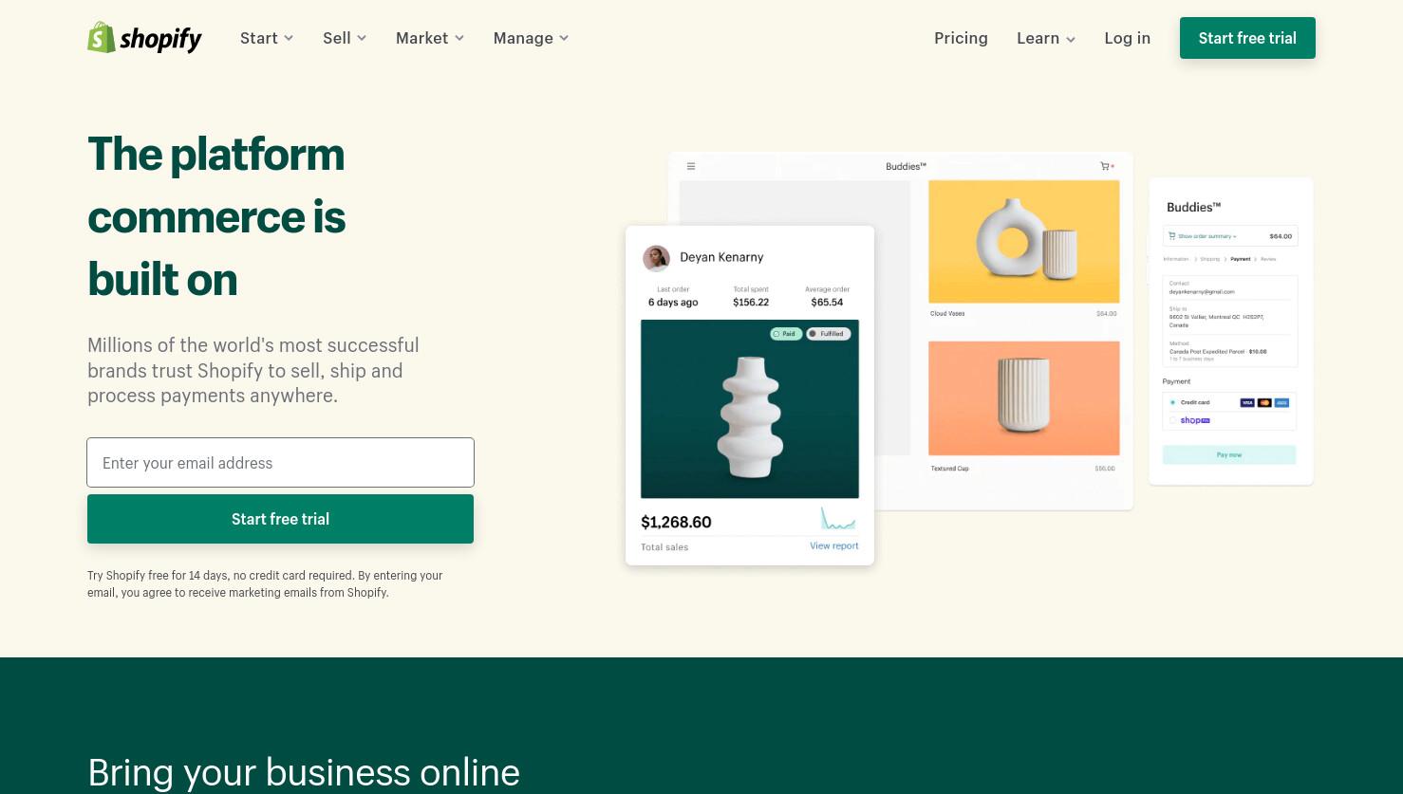This screenshot has height=794, width=1403.
Task: Click the Visa card icon in Payment
Action: click(1247, 403)
